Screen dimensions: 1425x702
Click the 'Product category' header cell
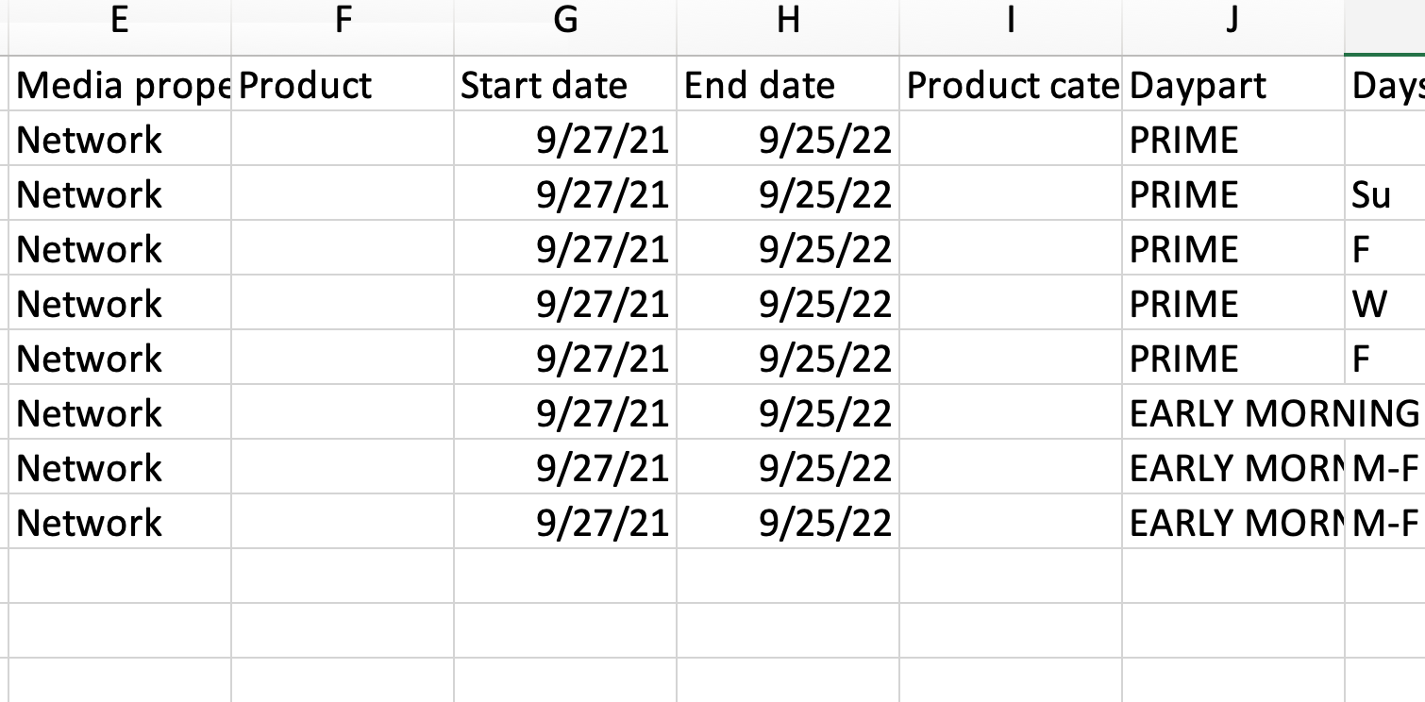coord(1011,85)
